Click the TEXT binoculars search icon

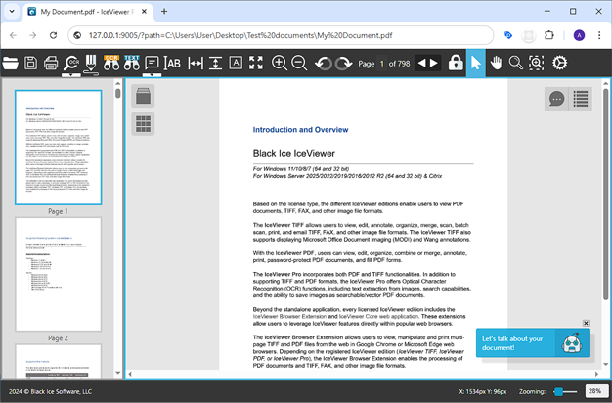pyautogui.click(x=132, y=64)
